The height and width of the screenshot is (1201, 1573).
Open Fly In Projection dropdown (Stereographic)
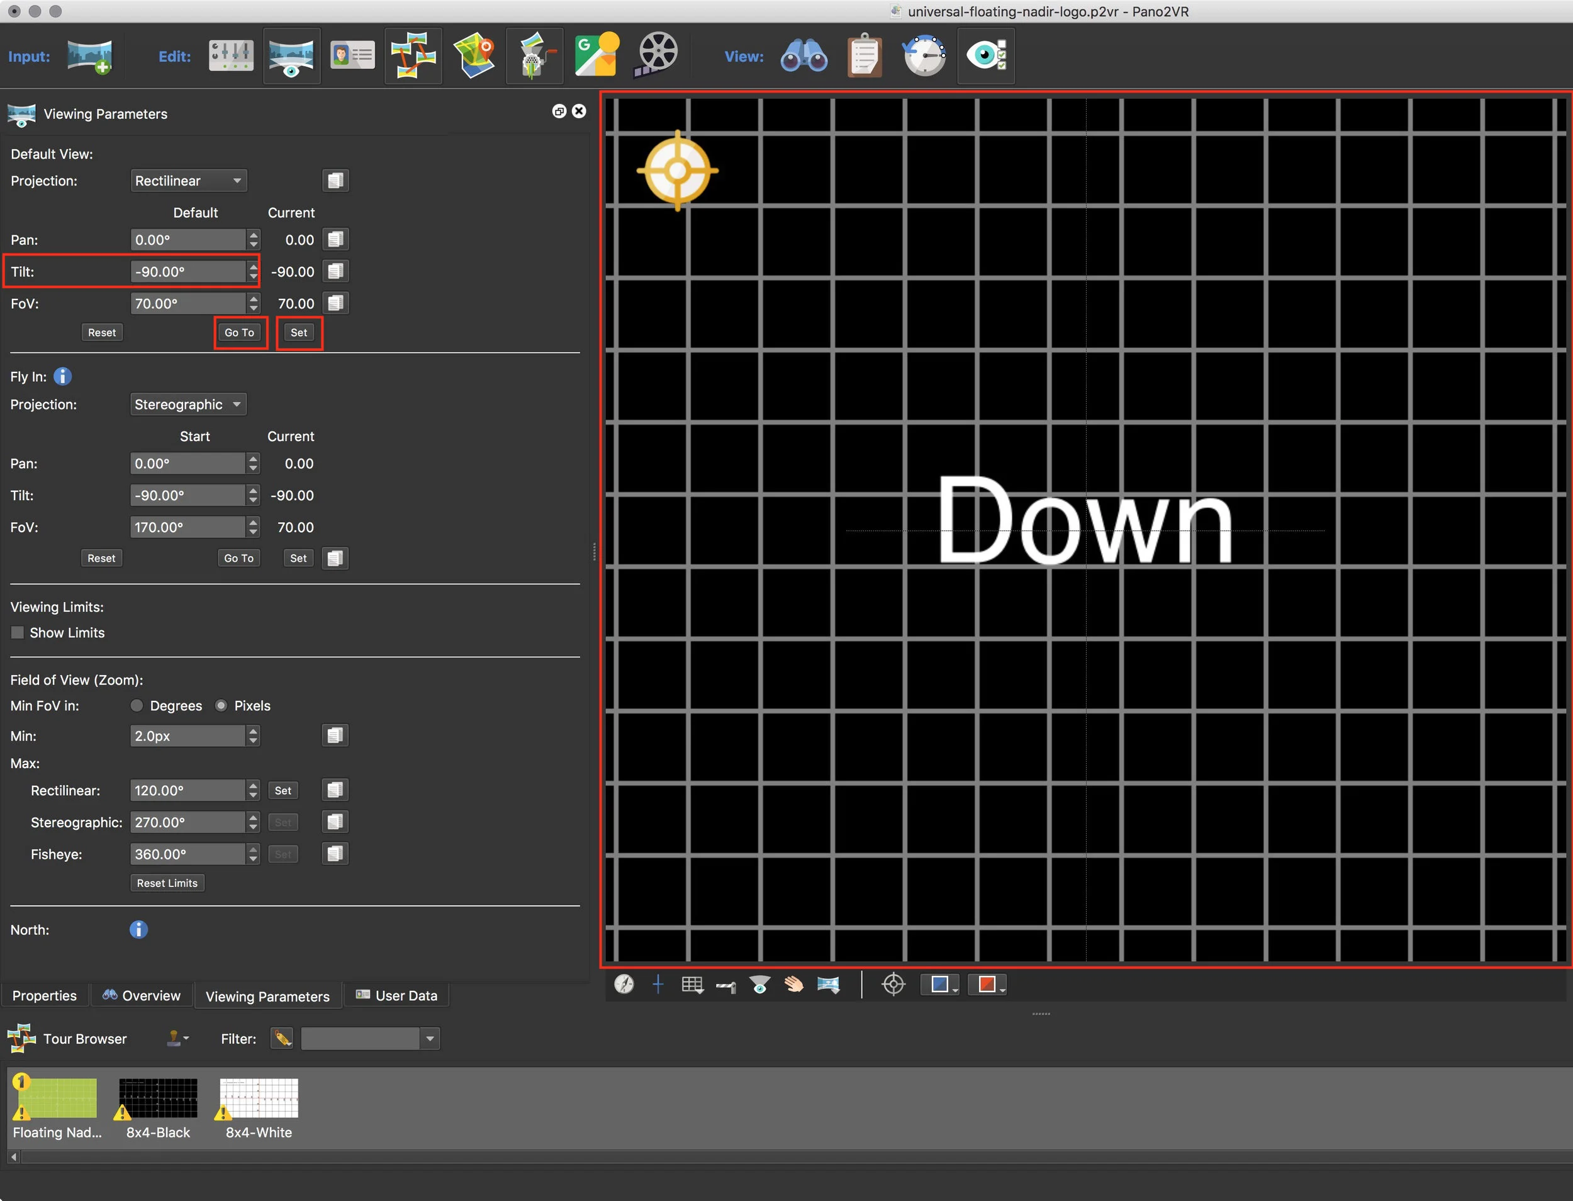click(x=188, y=405)
